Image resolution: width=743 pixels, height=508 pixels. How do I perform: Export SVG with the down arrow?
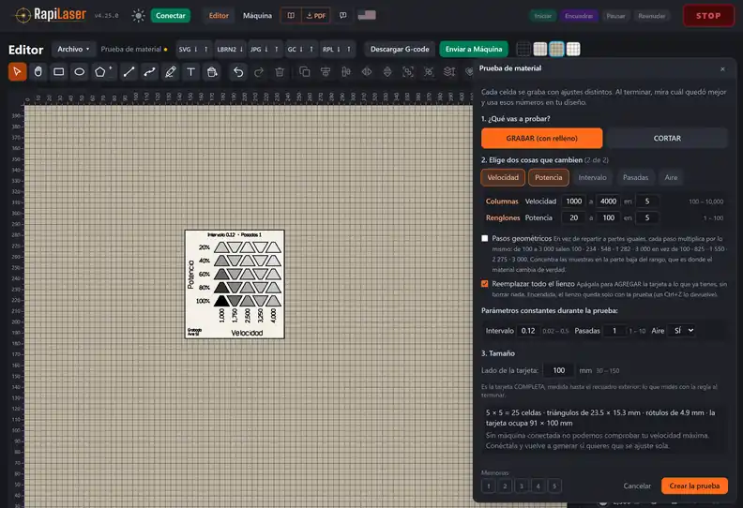[195, 50]
